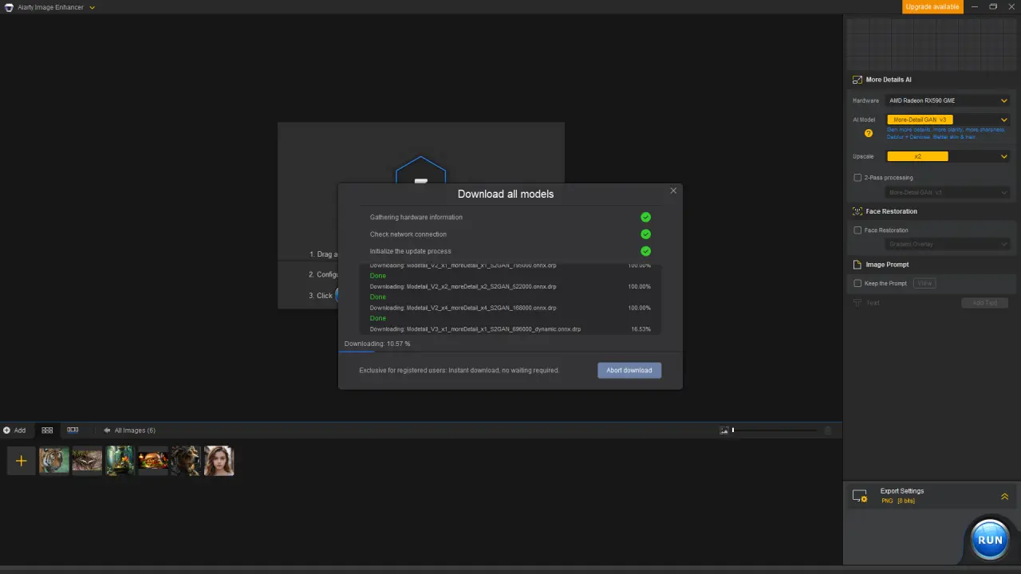
Task: Adjust the thumbnail size slider
Action: pyautogui.click(x=775, y=431)
